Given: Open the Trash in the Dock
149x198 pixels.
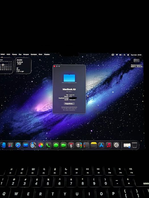Looking at the screenshot, I should (135, 145).
